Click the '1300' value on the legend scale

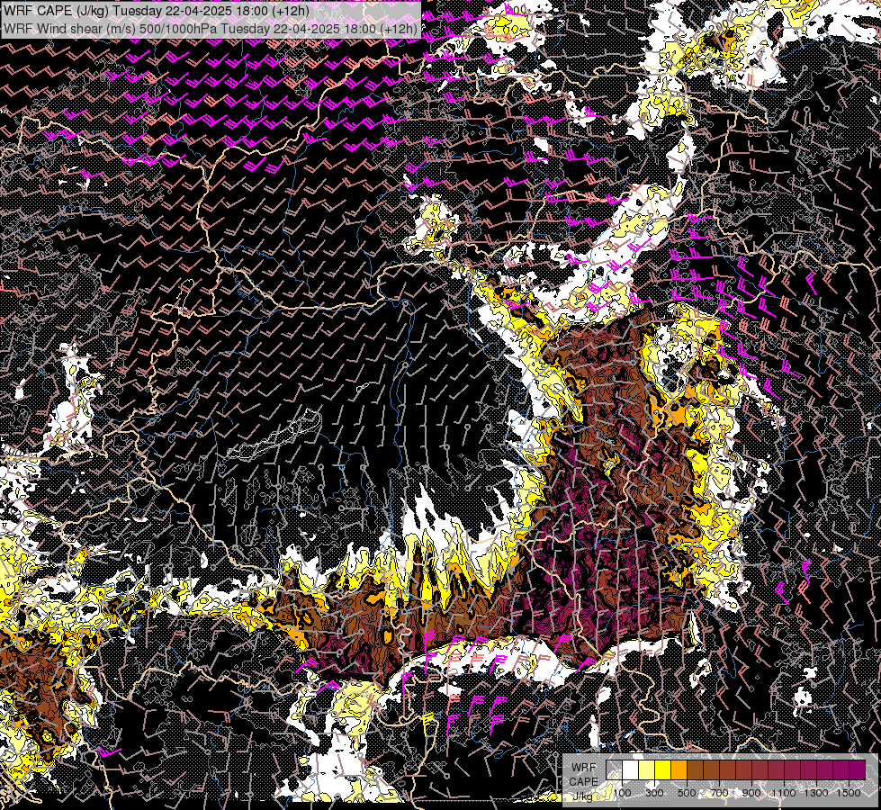pos(816,793)
